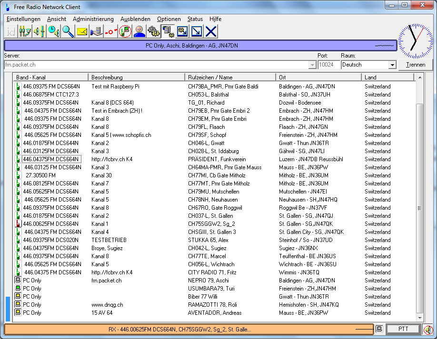
Task: Click radio icon of the Test mit Raspberry Pi row
Action: [x=18, y=86]
